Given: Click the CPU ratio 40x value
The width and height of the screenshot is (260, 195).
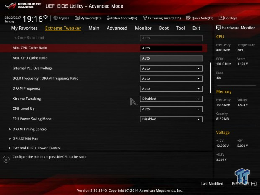Looking at the screenshot, I should [219, 78].
